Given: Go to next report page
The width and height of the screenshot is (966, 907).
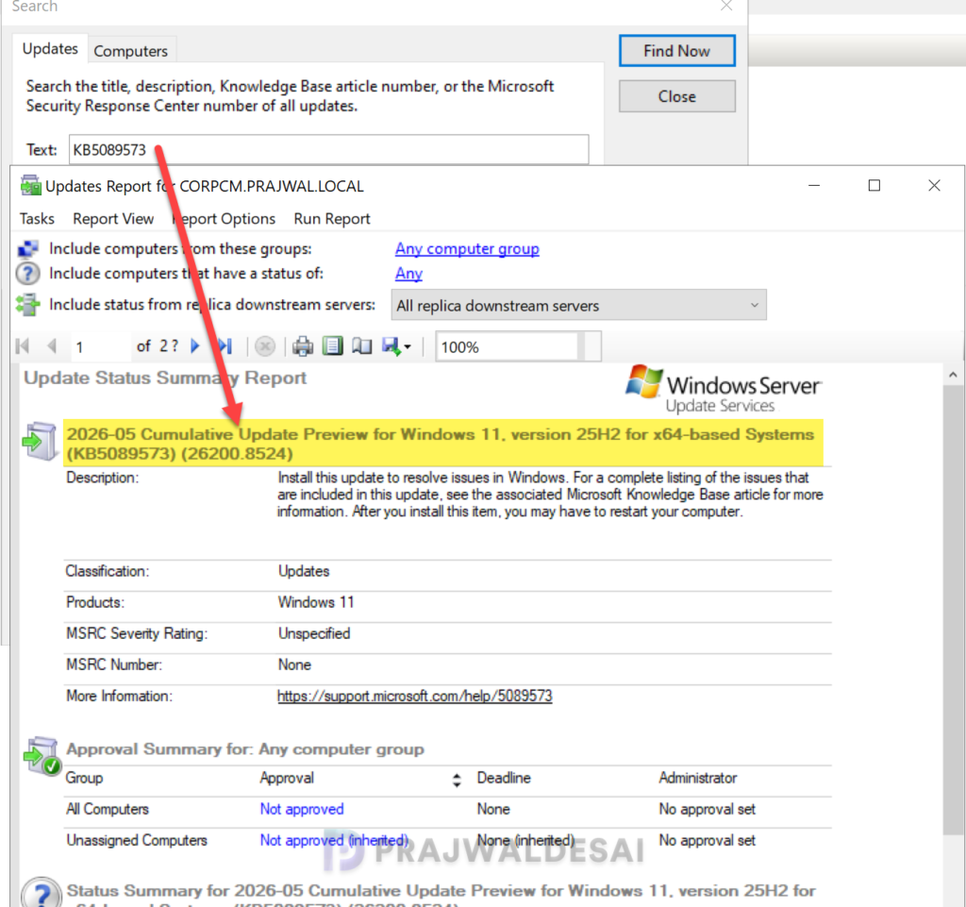Looking at the screenshot, I should (x=195, y=346).
